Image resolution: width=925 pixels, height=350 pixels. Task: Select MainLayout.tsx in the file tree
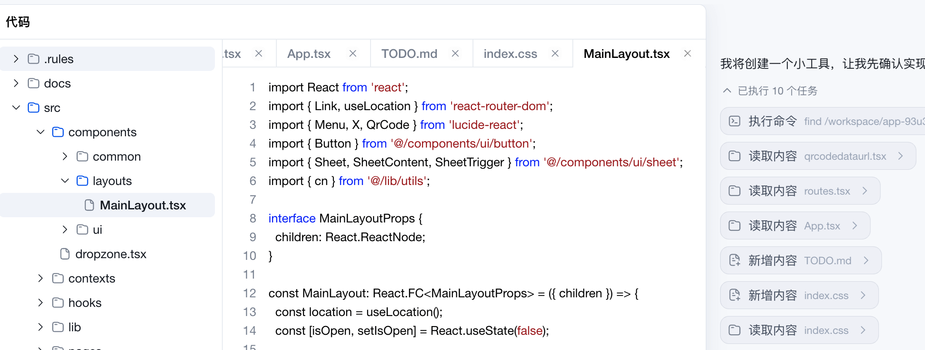pyautogui.click(x=143, y=205)
